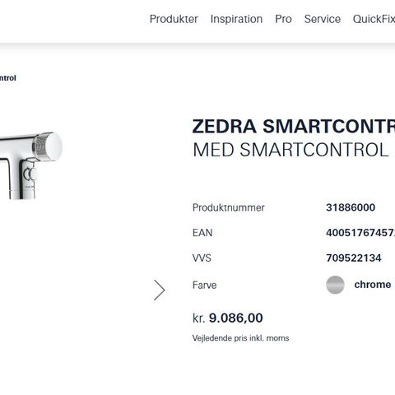395x395 pixels.
Task: Click the Produktnummer label
Action: 229,207
